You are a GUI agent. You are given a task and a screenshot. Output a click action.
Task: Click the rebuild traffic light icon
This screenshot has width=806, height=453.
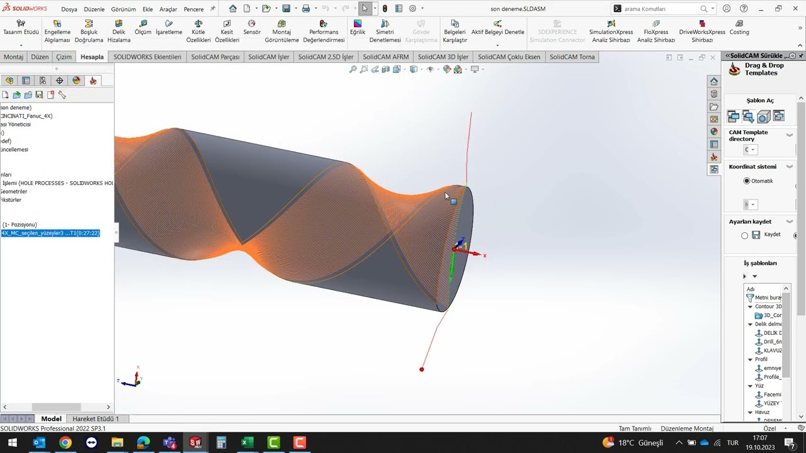(x=385, y=9)
